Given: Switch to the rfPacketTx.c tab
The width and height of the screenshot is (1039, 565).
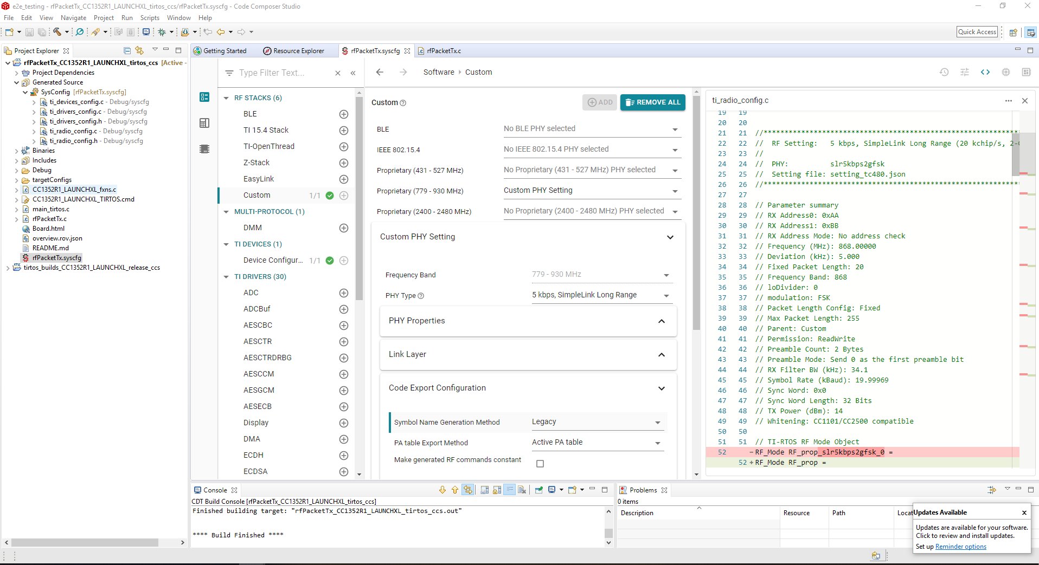Looking at the screenshot, I should [x=444, y=51].
